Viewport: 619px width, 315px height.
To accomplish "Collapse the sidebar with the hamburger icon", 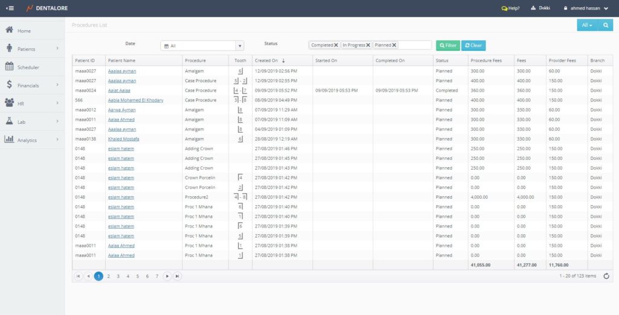I will (x=10, y=8).
